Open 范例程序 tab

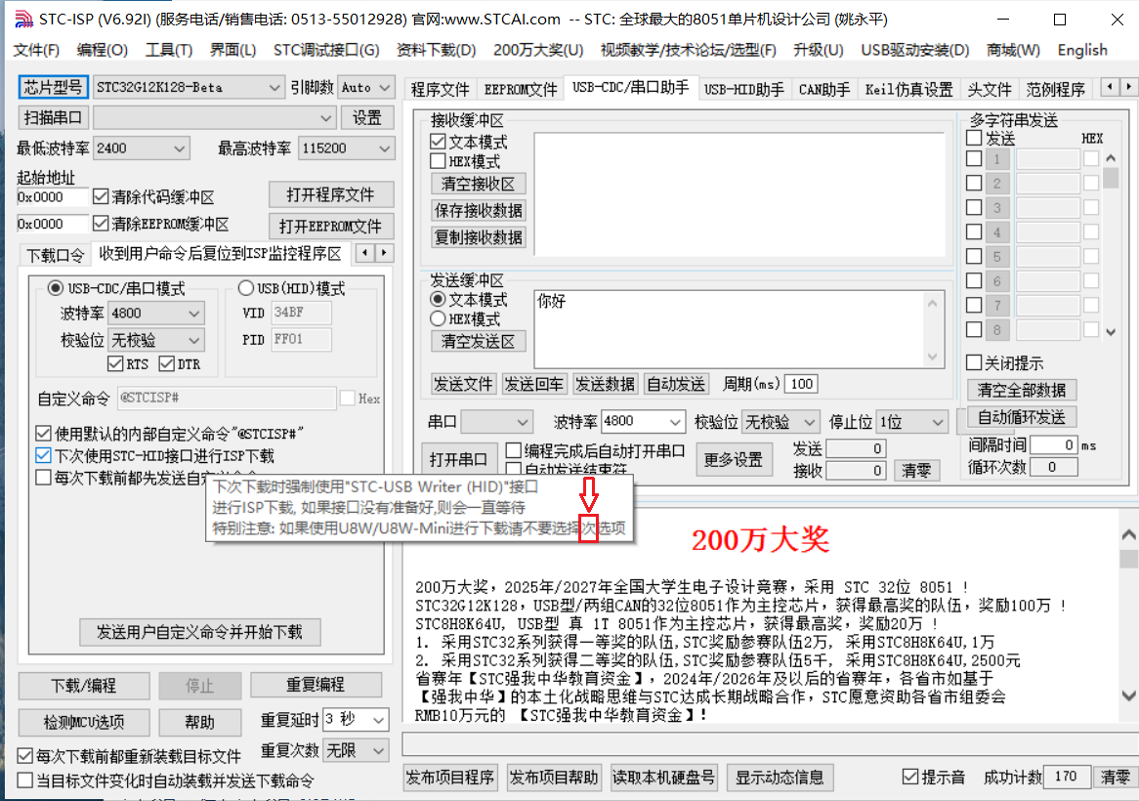click(x=1055, y=89)
